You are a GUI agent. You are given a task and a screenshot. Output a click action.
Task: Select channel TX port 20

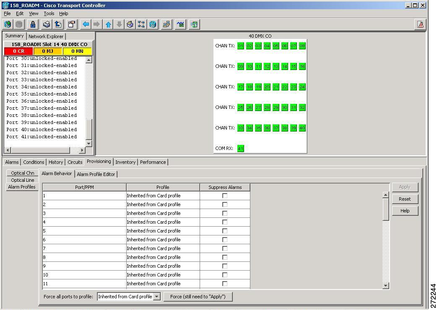coord(267,87)
